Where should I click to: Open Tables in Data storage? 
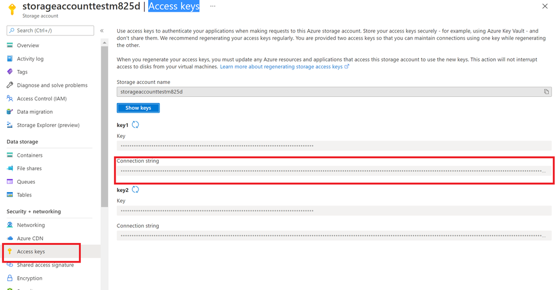(24, 195)
